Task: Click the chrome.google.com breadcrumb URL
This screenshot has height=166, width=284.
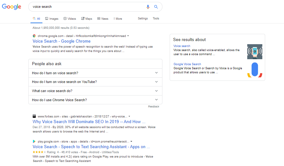Action: tap(82, 36)
